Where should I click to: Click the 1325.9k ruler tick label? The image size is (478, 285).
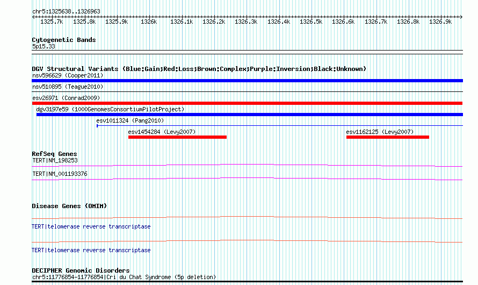(x=117, y=22)
